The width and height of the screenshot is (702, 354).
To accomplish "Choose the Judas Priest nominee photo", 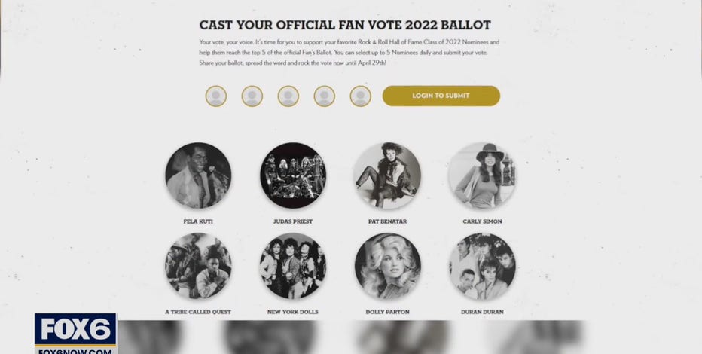I will pos(293,175).
